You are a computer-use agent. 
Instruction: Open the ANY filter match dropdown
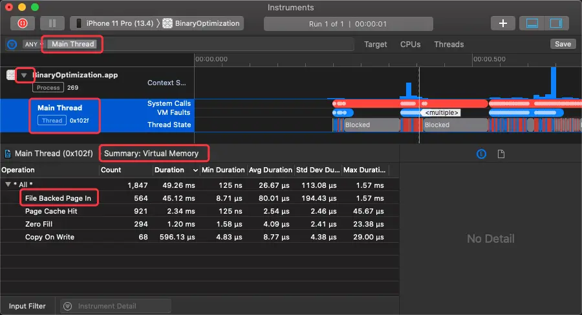tap(33, 45)
